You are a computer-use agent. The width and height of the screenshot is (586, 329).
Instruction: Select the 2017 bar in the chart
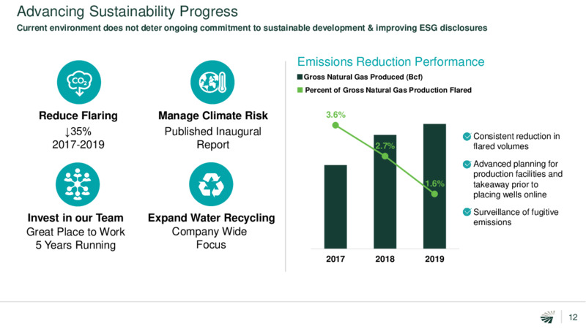click(335, 207)
